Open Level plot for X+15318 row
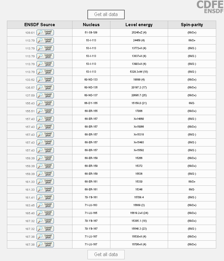 [x=45, y=135]
